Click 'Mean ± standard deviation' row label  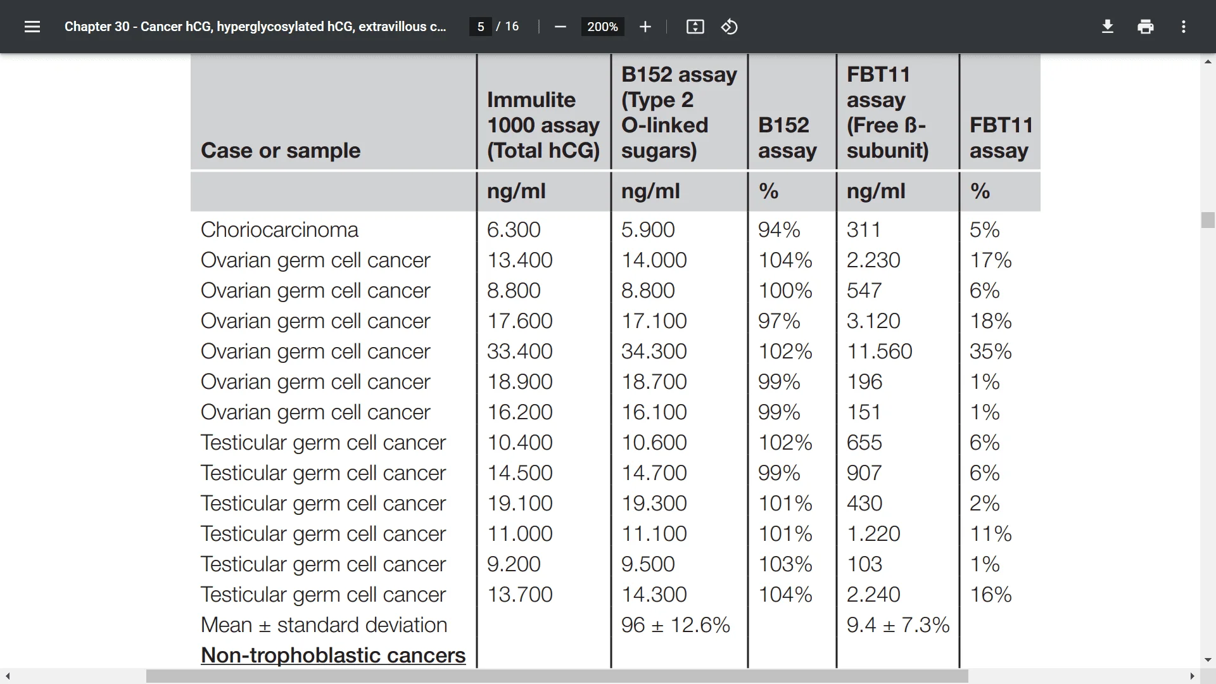tap(324, 624)
